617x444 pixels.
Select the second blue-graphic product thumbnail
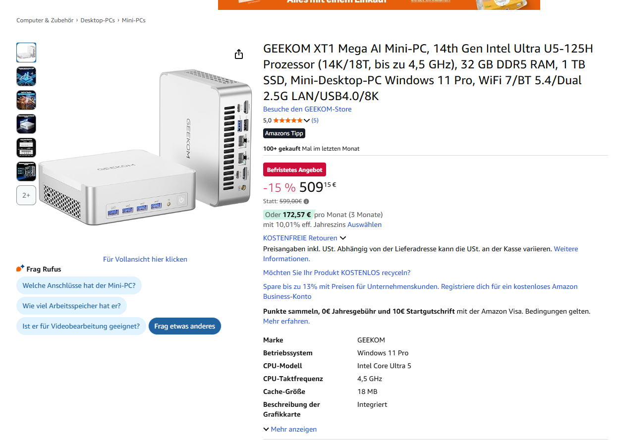click(x=26, y=76)
